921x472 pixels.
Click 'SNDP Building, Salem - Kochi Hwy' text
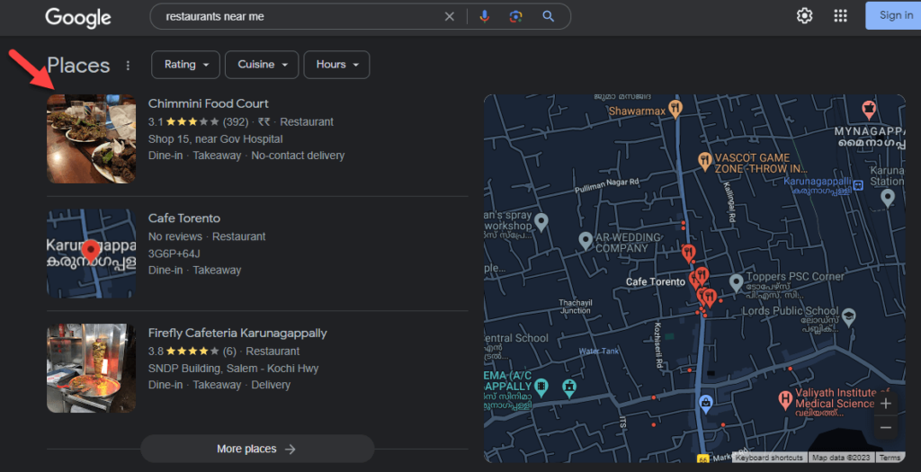pyautogui.click(x=233, y=368)
